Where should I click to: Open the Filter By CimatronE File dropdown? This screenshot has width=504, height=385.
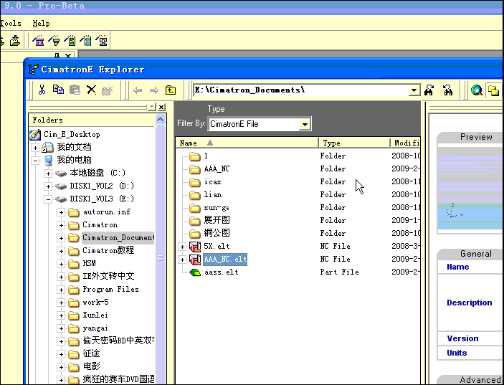coord(304,124)
